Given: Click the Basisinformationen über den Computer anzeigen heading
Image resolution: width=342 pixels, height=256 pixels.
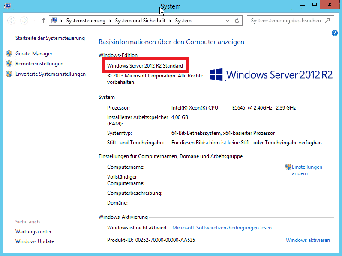Looking at the screenshot, I should pyautogui.click(x=171, y=42).
